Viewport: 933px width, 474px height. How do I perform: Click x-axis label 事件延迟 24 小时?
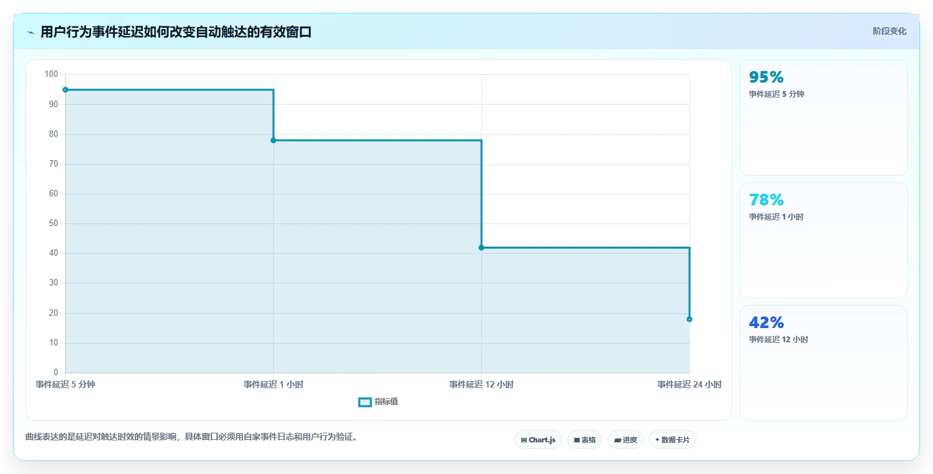689,384
